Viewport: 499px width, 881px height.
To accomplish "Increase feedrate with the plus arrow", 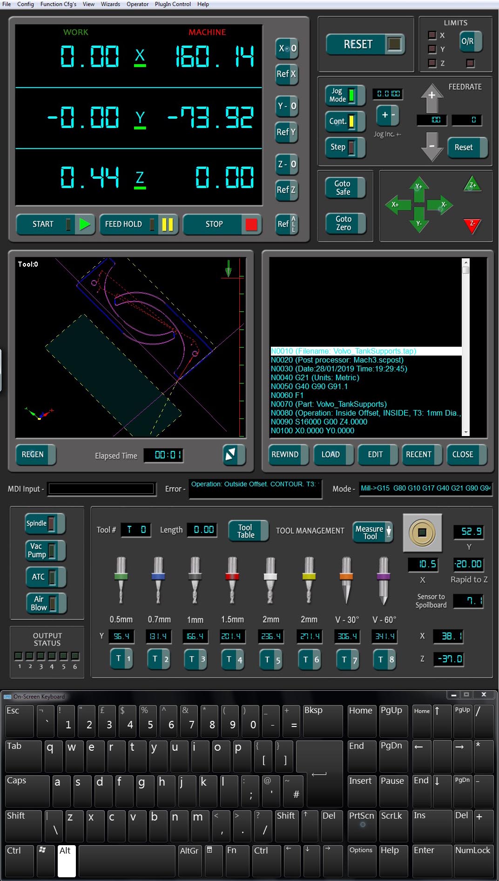I will 432,97.
